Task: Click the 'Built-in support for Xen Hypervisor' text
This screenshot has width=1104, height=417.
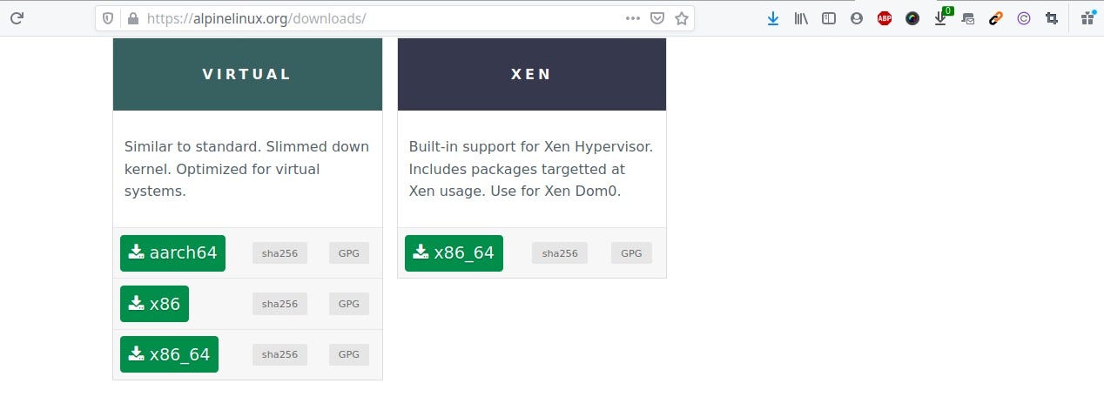Action: 531,169
